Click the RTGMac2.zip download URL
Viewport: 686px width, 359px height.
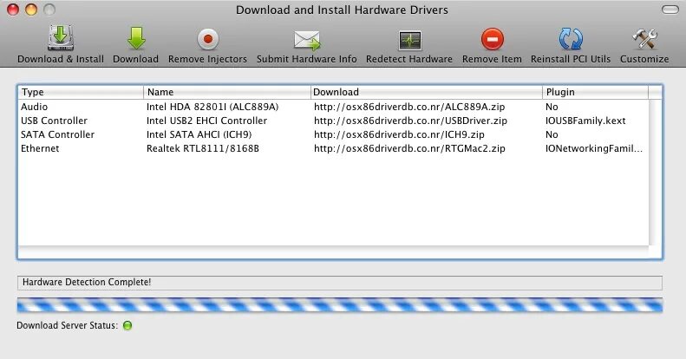point(409,148)
